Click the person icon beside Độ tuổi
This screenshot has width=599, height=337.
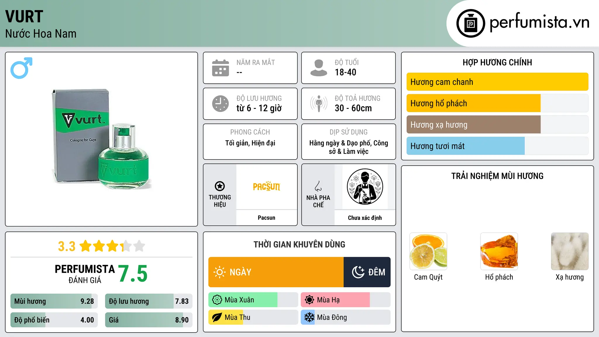319,68
